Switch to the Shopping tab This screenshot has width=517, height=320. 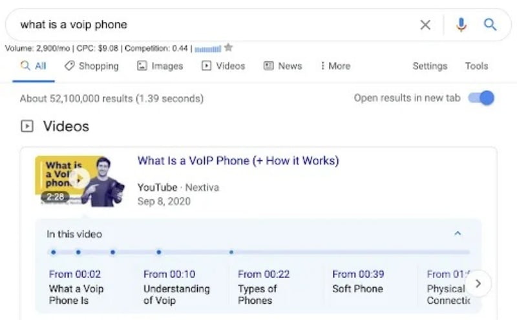[x=91, y=66]
